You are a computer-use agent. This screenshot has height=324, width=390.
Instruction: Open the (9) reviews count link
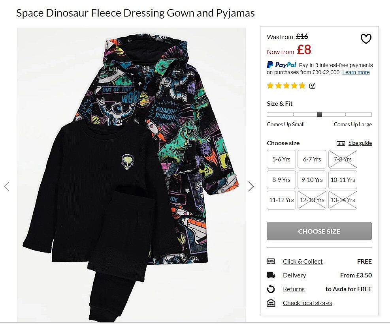pos(312,86)
